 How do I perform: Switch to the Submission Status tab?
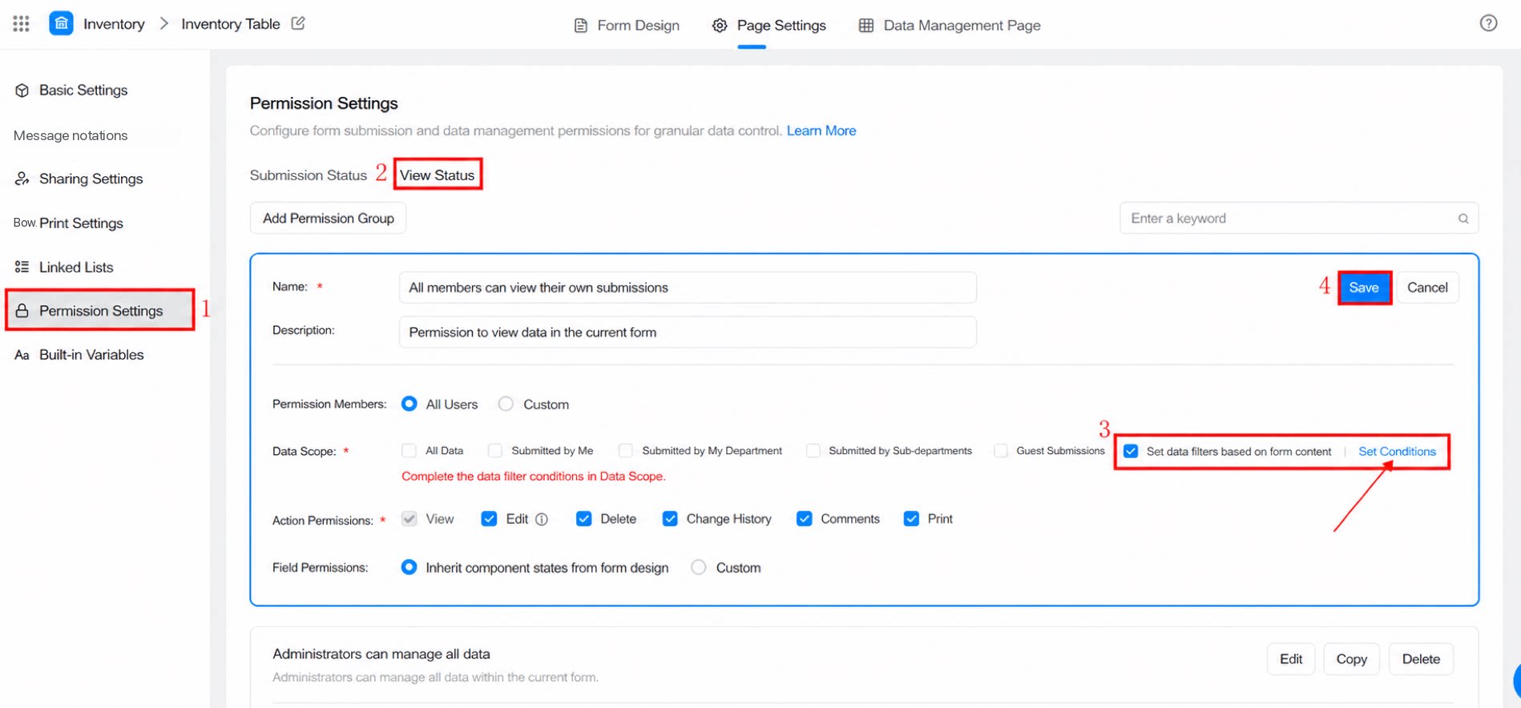[308, 175]
